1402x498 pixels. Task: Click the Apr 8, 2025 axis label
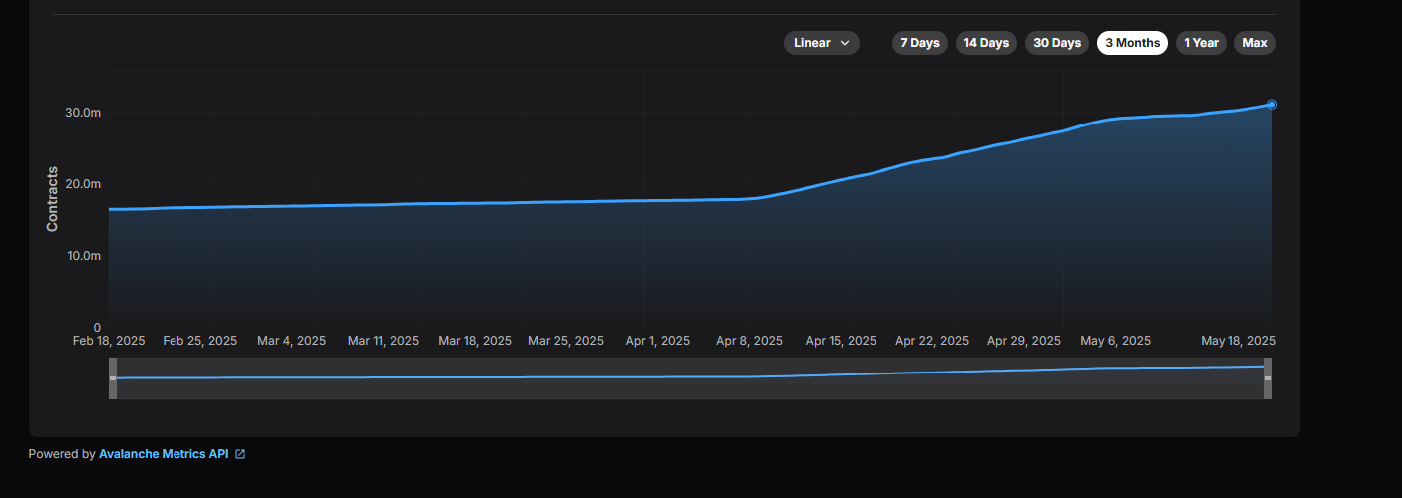[749, 341]
